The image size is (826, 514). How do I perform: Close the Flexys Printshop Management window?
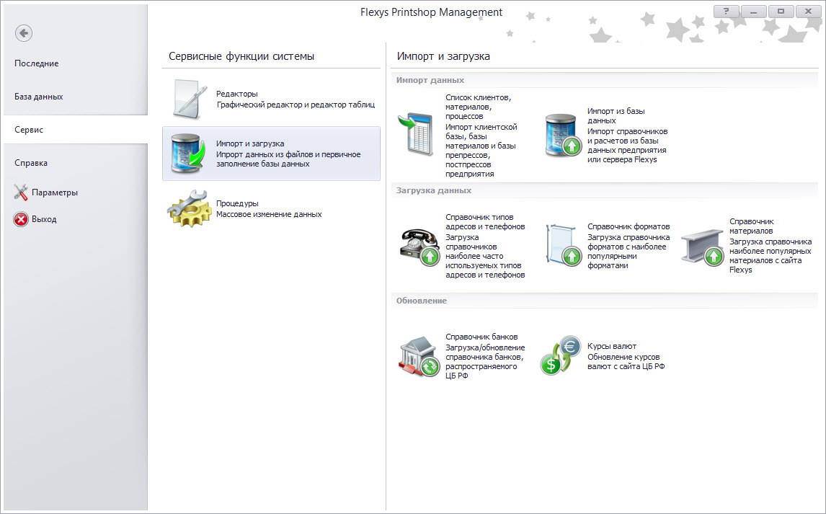(808, 12)
